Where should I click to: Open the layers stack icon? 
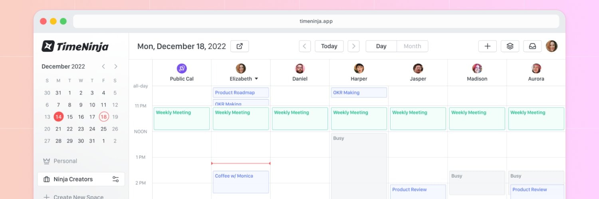point(510,46)
